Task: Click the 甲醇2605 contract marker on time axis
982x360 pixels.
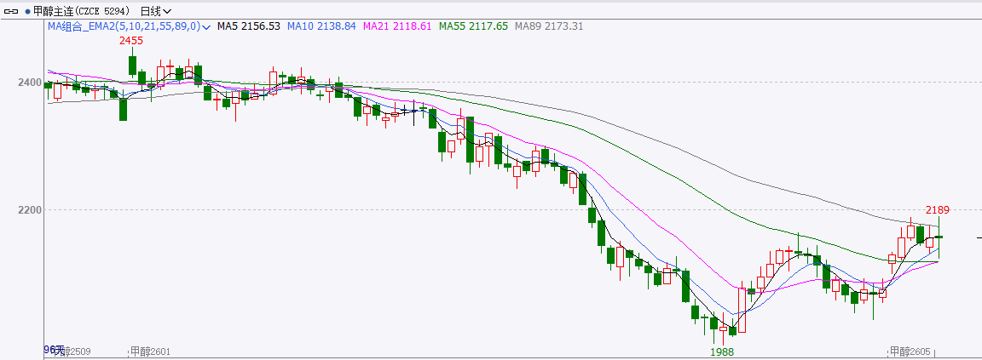Action: click(910, 351)
